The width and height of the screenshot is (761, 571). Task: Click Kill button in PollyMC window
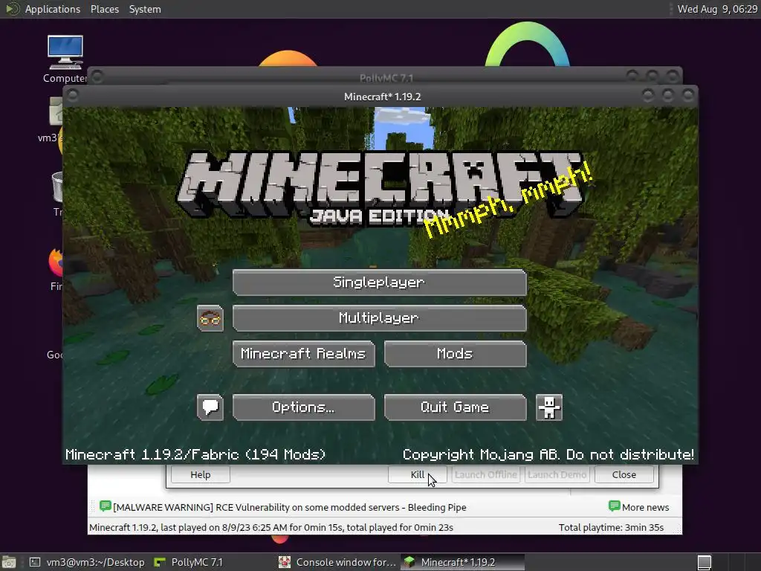[418, 475]
